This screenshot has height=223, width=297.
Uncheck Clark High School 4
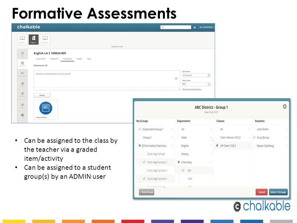coord(144,179)
